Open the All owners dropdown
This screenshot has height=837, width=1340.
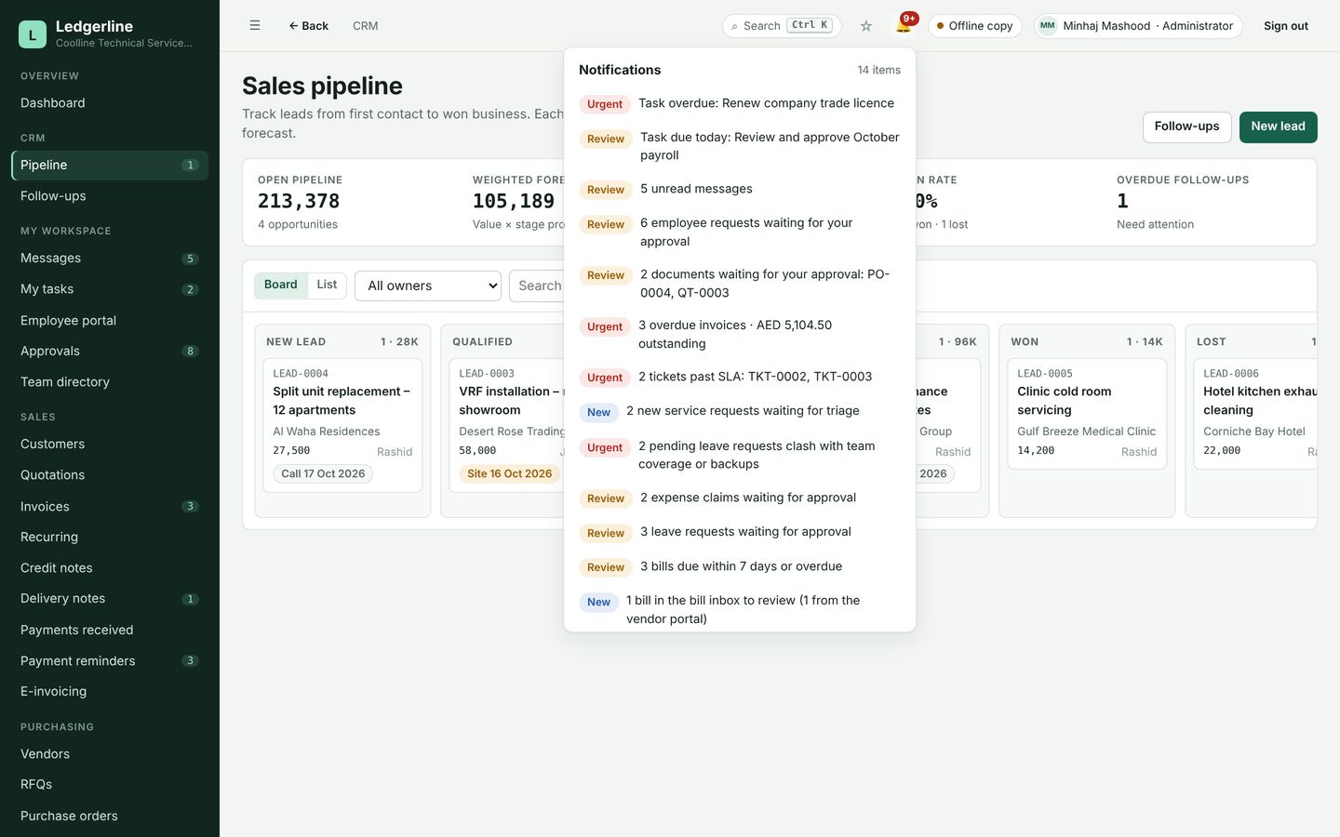[x=428, y=286]
